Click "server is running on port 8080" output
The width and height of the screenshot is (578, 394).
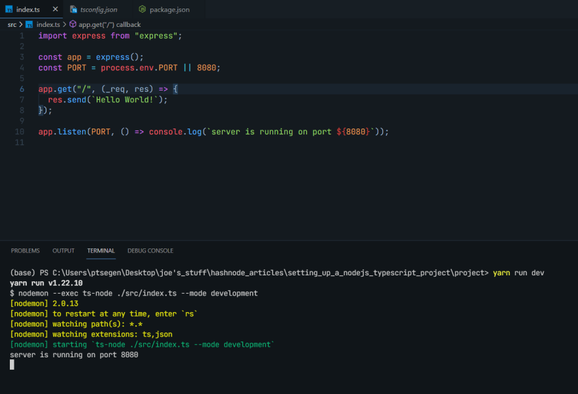coord(74,355)
